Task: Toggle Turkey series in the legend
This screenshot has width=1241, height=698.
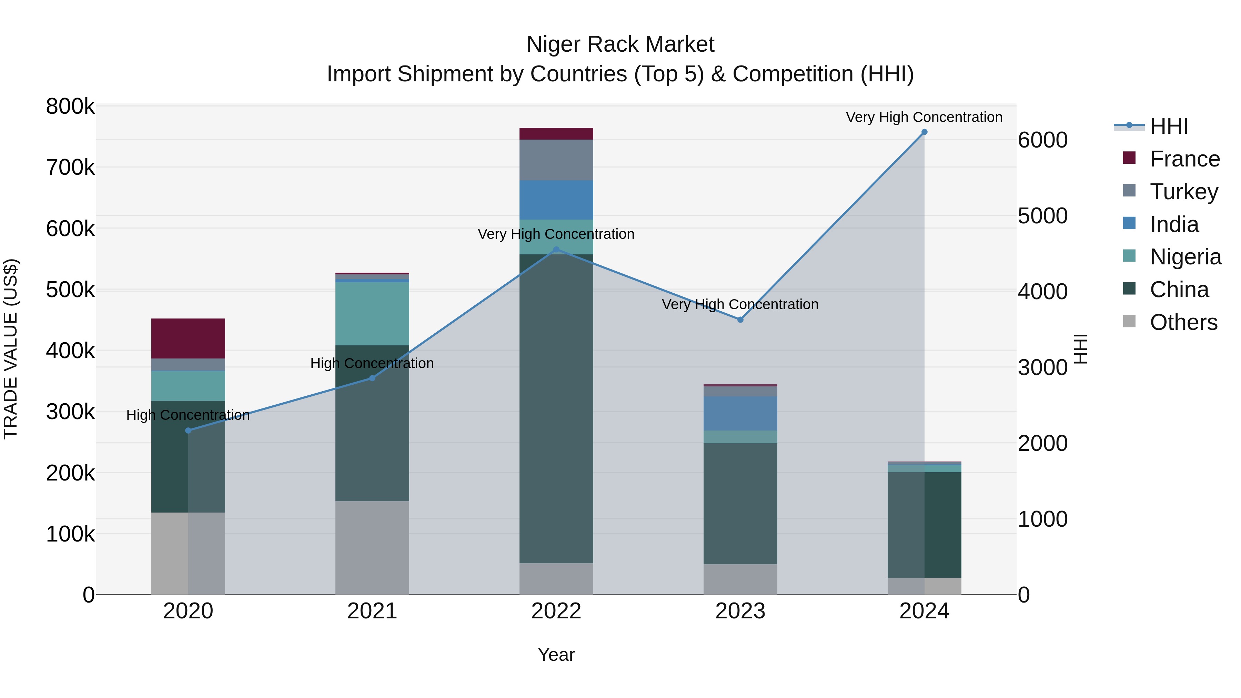Action: coord(1170,191)
